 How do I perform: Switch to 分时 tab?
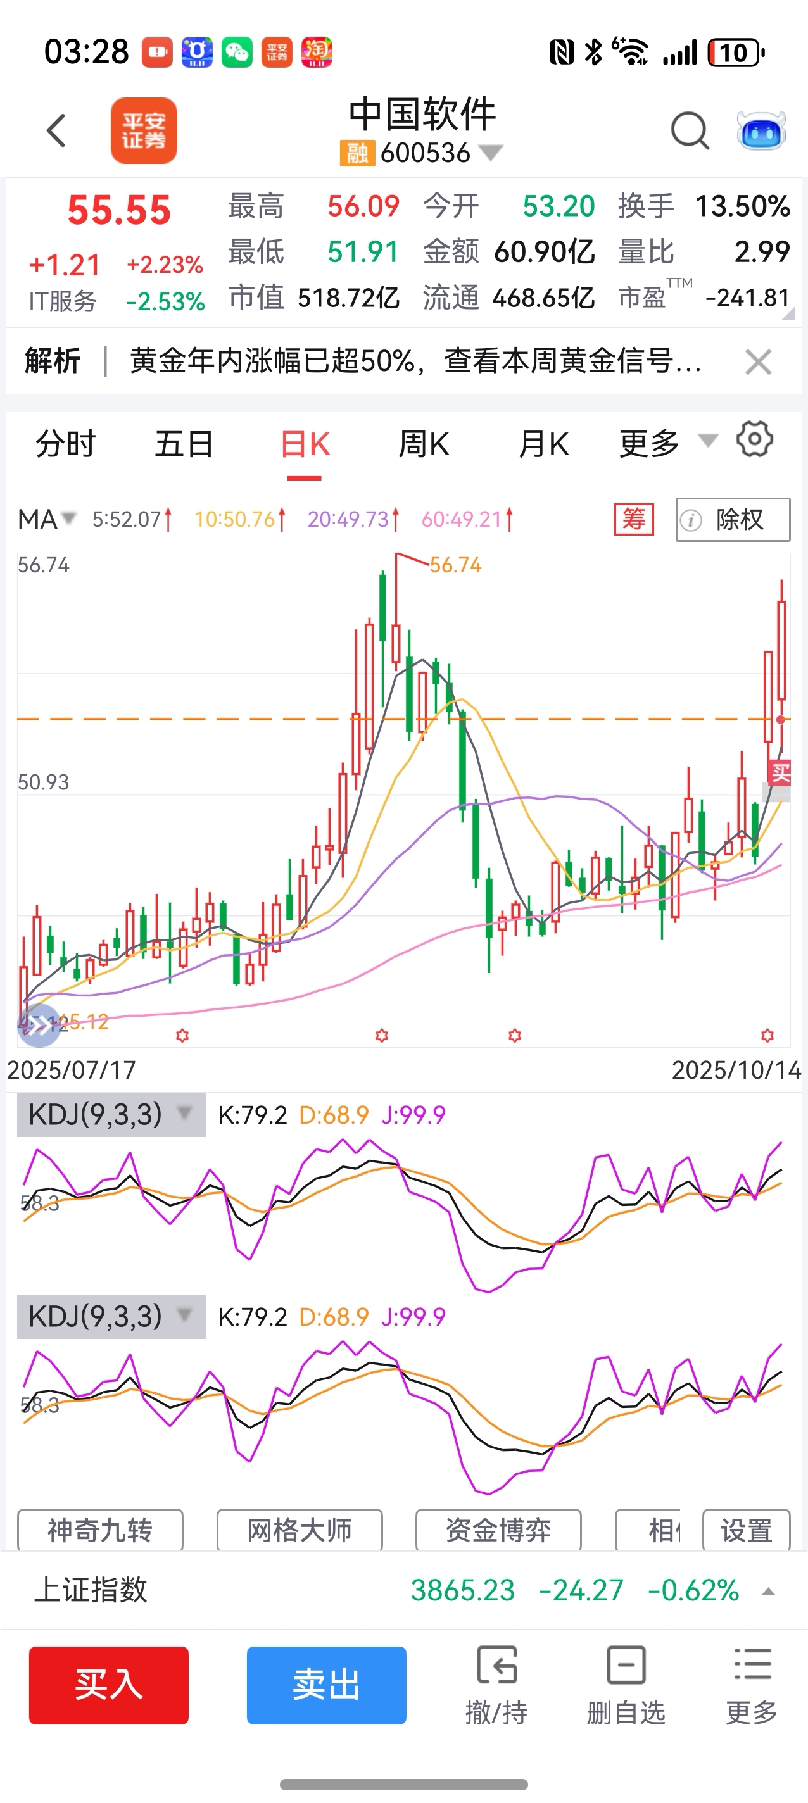click(x=65, y=444)
